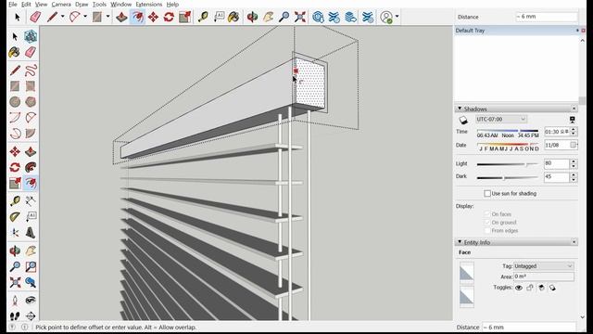Screen dimensions: 593x334
Task: Click the Tape Measure tool in top toolbar
Action: pos(203,17)
